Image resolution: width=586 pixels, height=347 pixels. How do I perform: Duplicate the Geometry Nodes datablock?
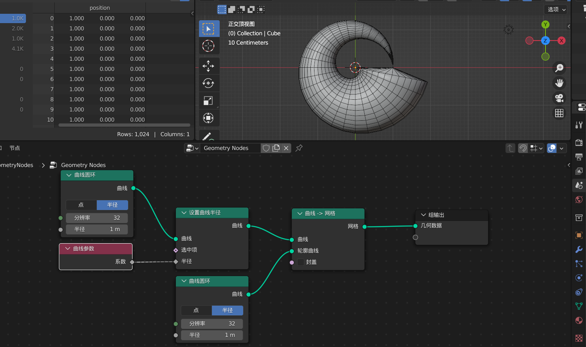tap(276, 148)
